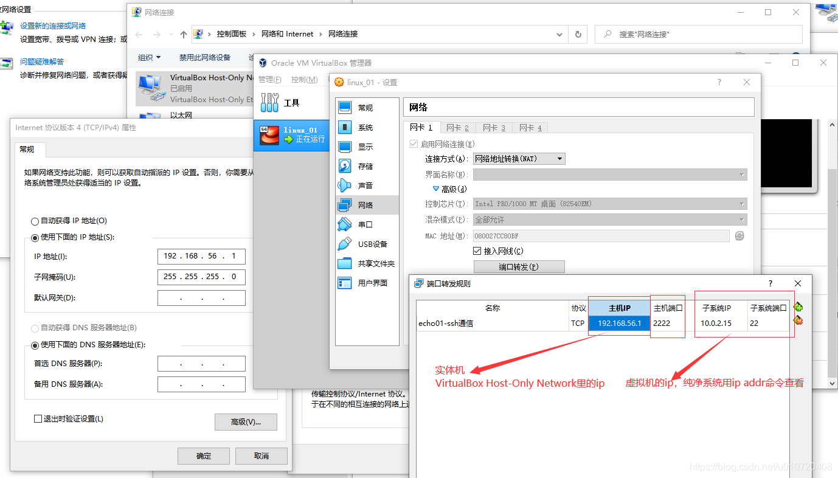Open the 控制芯片 dropdown
The height and width of the screenshot is (478, 838).
tap(610, 204)
